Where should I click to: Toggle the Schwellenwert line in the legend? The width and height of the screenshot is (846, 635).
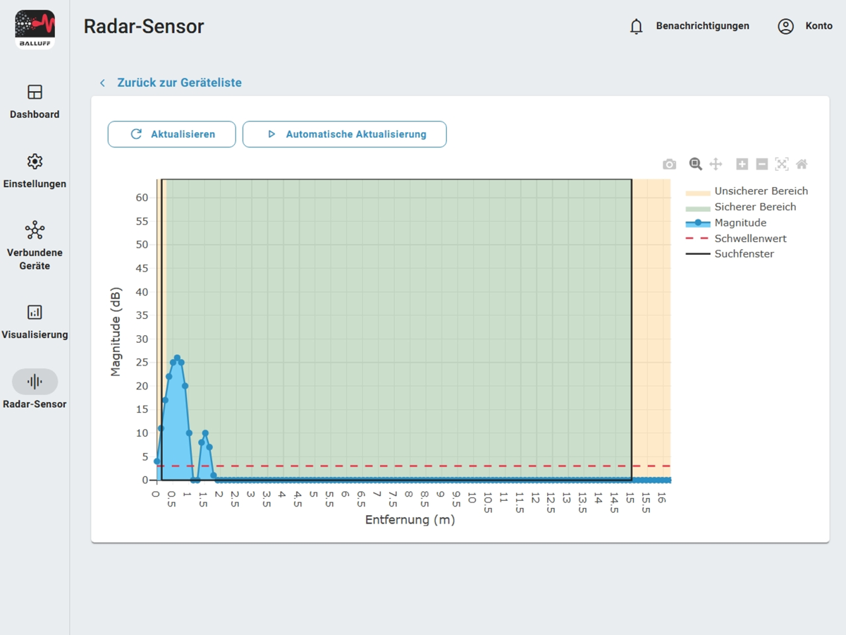pos(750,238)
